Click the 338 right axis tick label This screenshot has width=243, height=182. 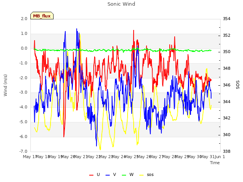[x=227, y=151]
